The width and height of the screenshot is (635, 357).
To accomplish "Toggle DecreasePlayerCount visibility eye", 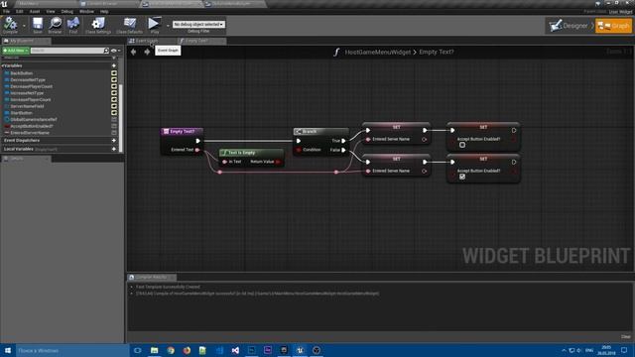I will tap(114, 86).
